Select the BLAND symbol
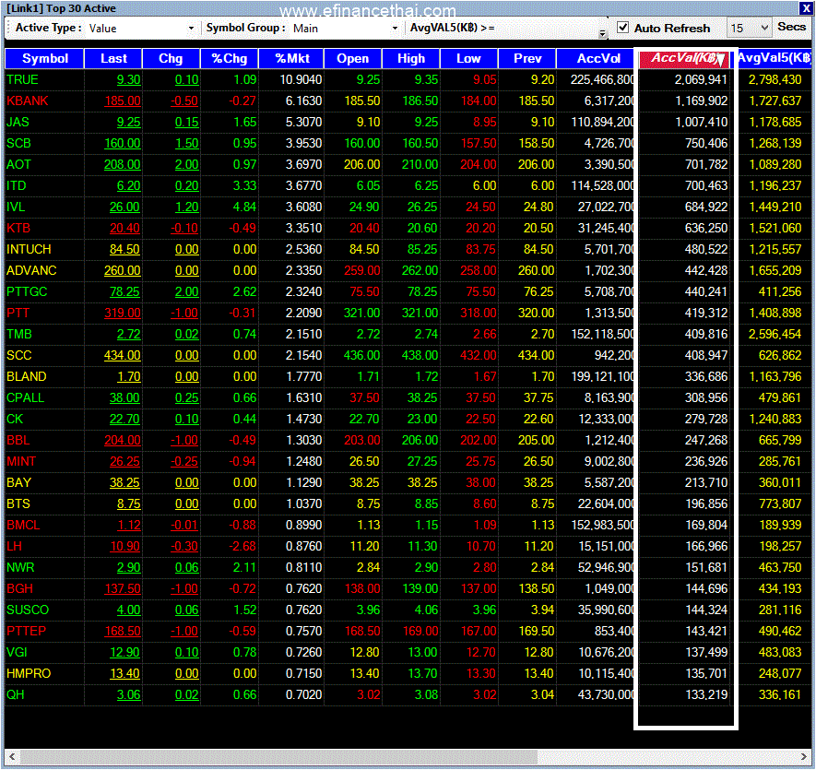This screenshot has height=770, width=816. coord(27,377)
